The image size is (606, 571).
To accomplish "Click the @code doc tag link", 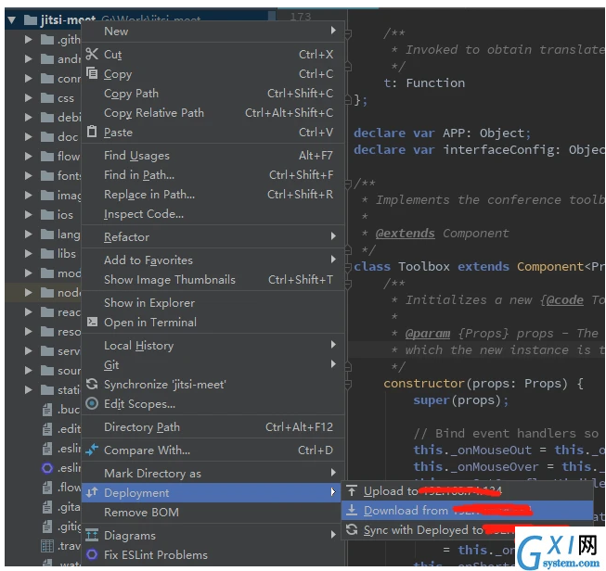I will coord(565,300).
